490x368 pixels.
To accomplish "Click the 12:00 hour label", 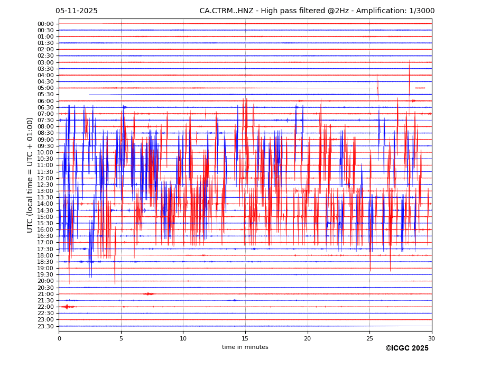I will (45, 178).
